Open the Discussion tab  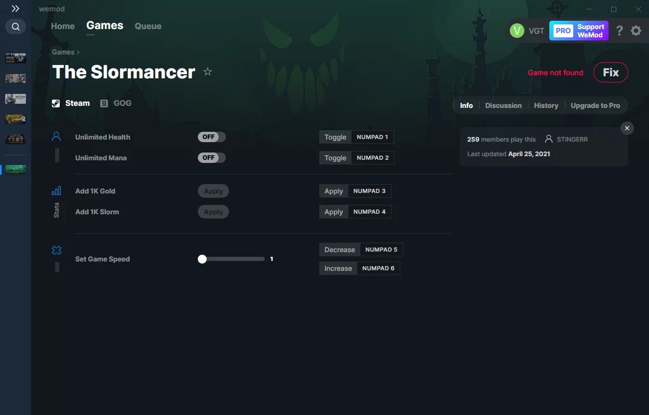coord(503,105)
